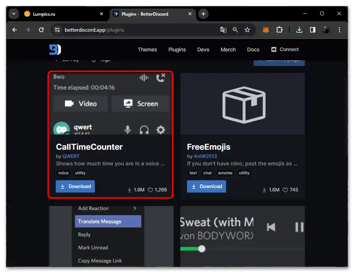Screen dimensions: 354x273
Task: Open the tab search dropdown
Action: point(14,14)
